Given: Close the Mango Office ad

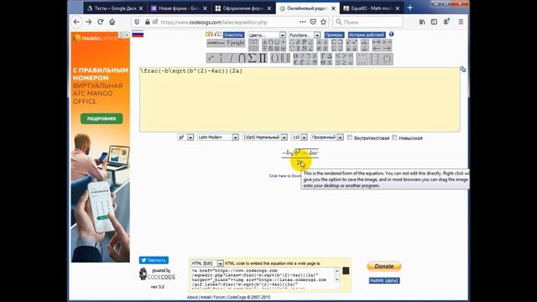Looking at the screenshot, I should [x=127, y=35].
